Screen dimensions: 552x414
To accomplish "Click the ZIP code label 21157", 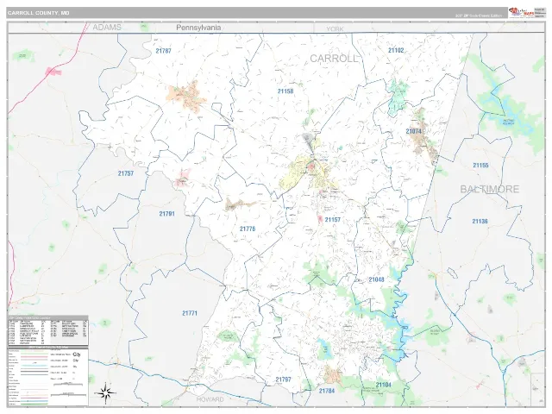I will pyautogui.click(x=332, y=220).
